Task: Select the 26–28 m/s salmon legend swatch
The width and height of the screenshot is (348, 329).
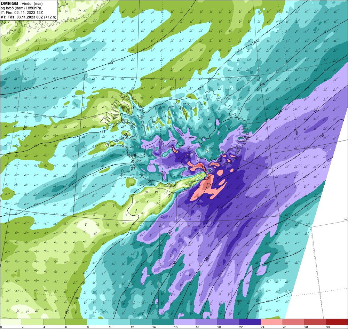Action: click(294, 322)
